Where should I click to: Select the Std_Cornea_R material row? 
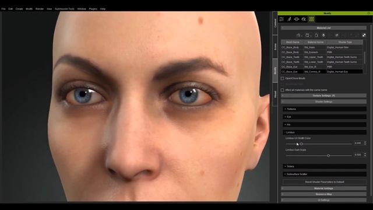(322, 72)
